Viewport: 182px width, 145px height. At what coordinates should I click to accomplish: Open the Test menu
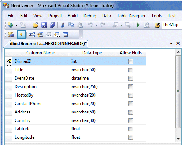pos(172,16)
